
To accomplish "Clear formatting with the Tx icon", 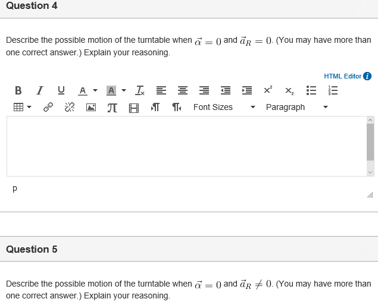I will 139,90.
